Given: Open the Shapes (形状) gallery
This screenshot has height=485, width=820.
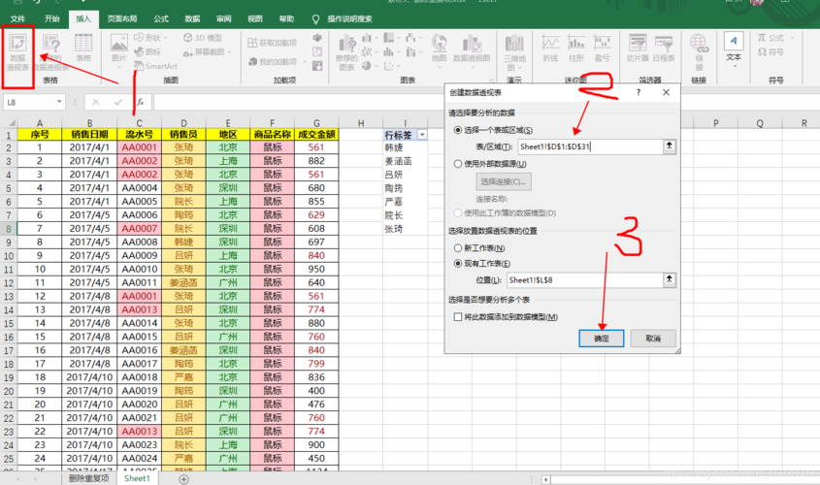Looking at the screenshot, I should coord(151,38).
